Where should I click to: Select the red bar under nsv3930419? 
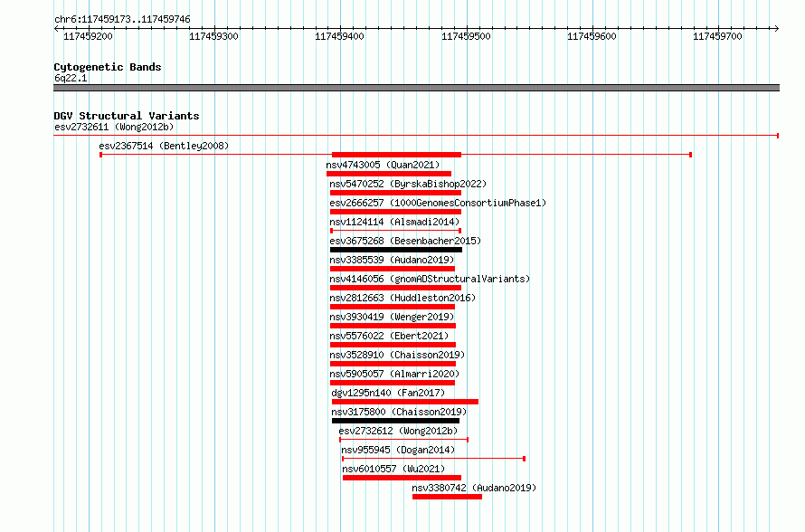pos(393,326)
